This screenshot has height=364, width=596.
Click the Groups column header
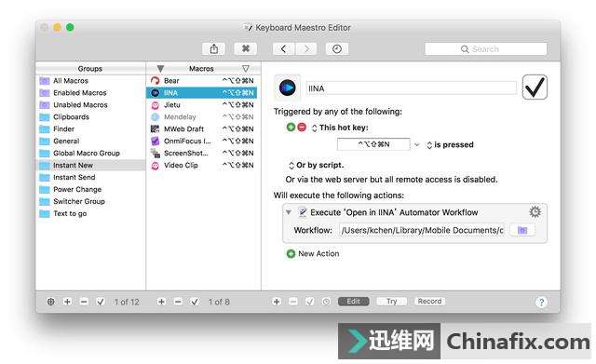click(90, 69)
